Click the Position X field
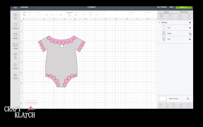Image resolution: width=203 pixels, height=127 pixels. tap(150, 15)
